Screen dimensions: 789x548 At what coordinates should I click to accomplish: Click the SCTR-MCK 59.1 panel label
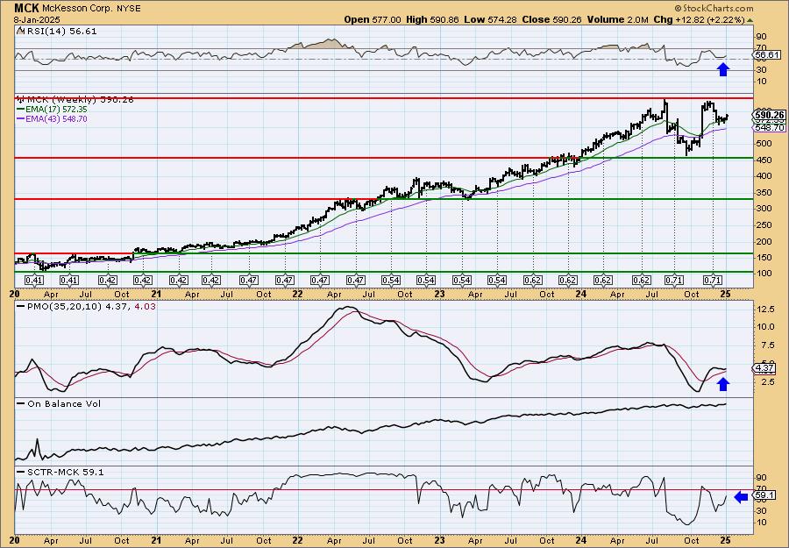coord(60,472)
